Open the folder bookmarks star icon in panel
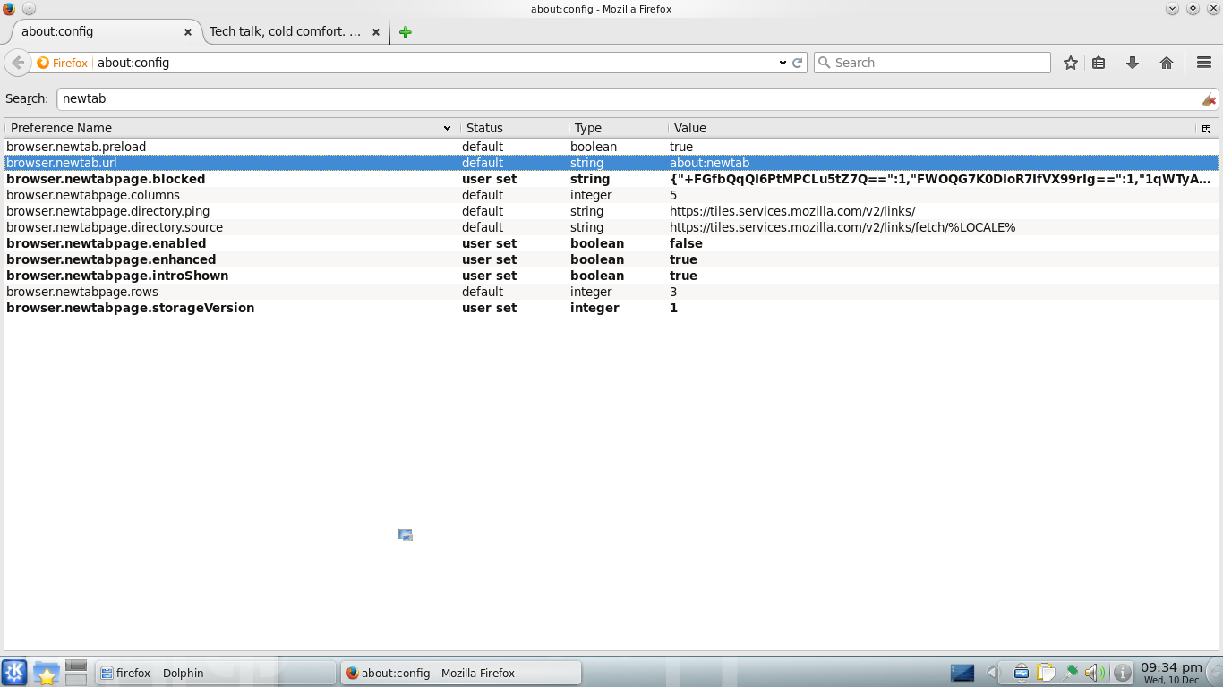This screenshot has height=687, width=1223. [46, 673]
